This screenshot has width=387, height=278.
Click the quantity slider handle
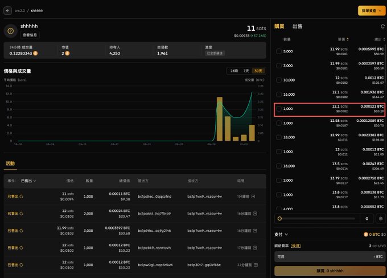pos(279,219)
